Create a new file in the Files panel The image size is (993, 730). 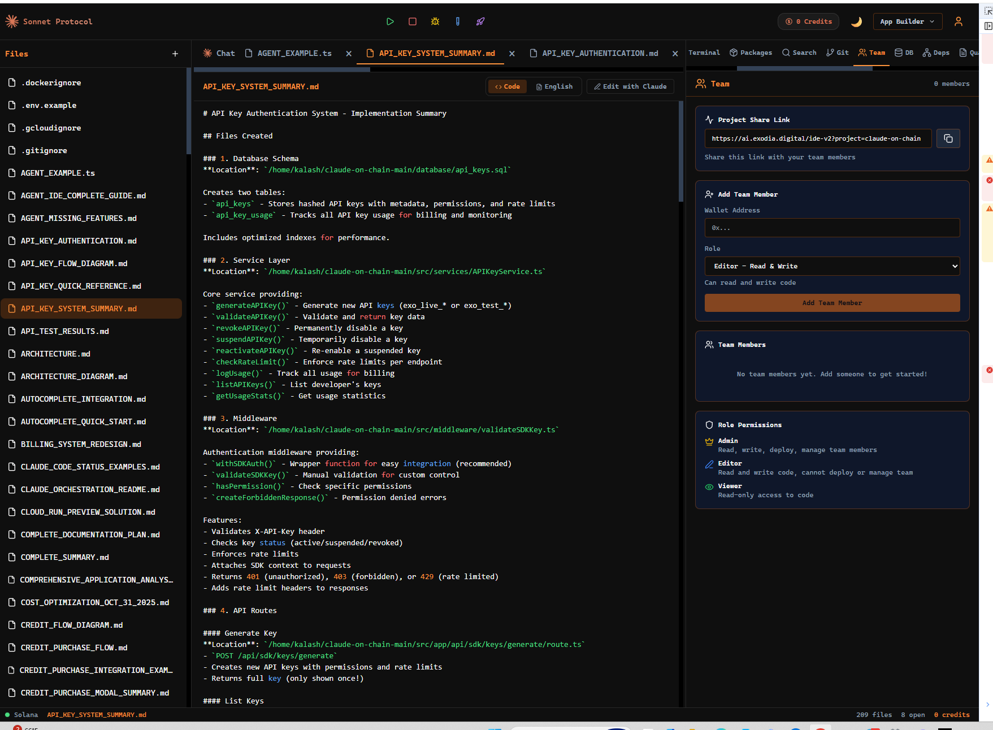click(175, 54)
